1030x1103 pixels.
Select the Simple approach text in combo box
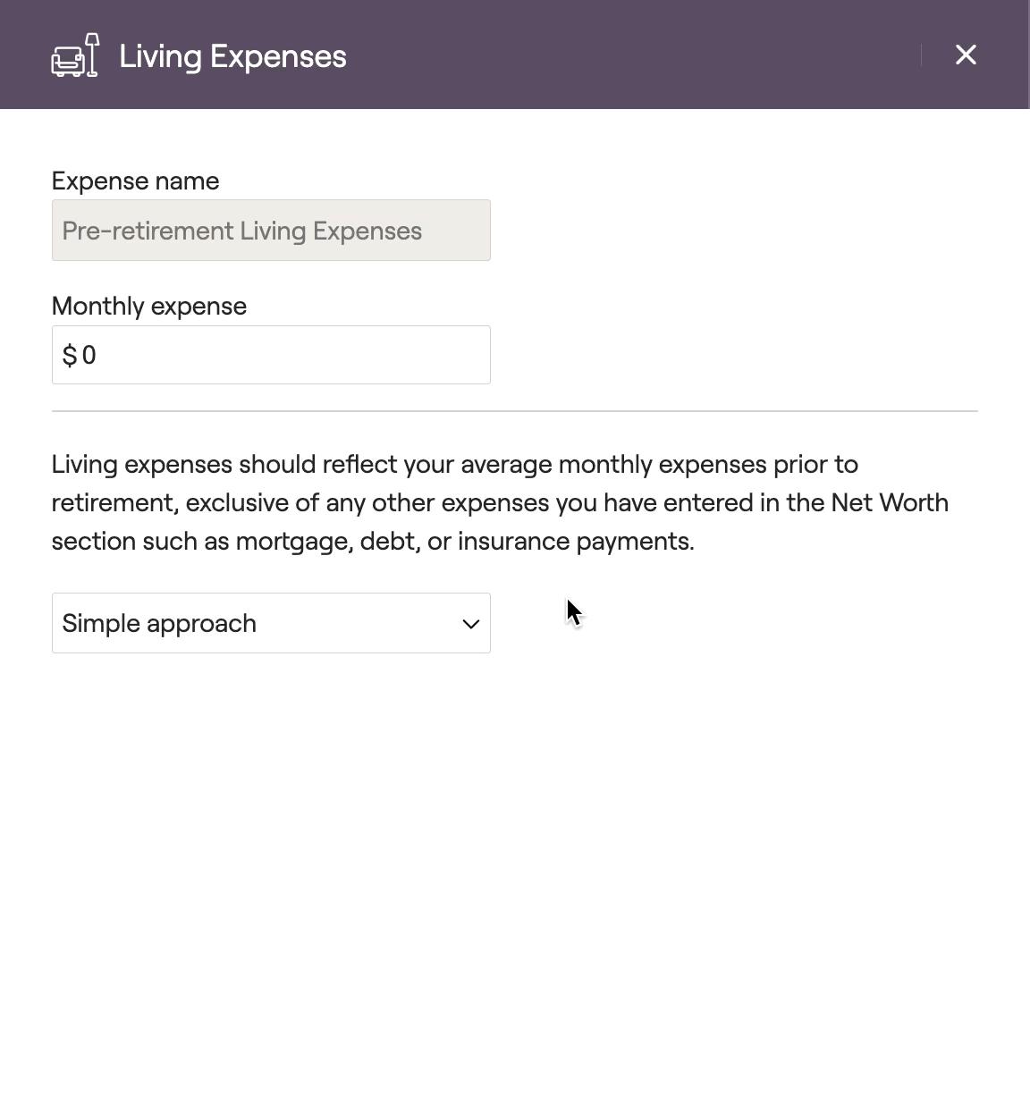(x=159, y=623)
